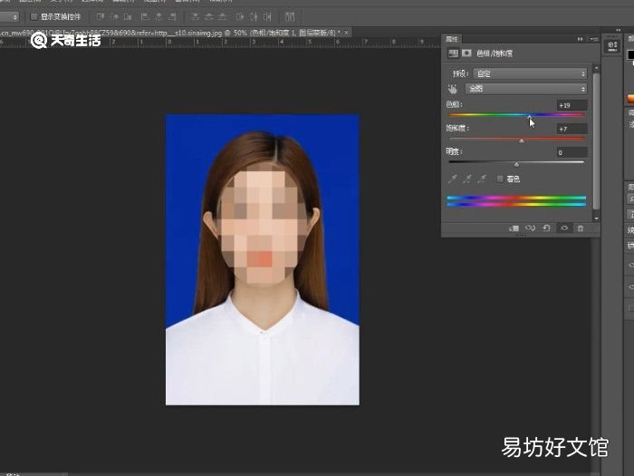Viewport: 634px width, 476px height.
Task: Click the 明度 value field showing 0
Action: pyautogui.click(x=572, y=152)
